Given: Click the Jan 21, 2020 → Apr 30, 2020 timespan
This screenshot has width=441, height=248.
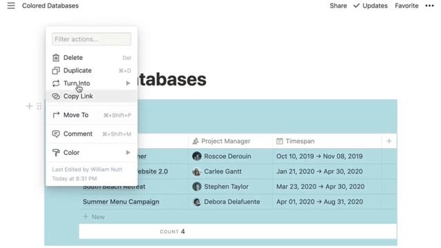Looking at the screenshot, I should click(x=319, y=172).
